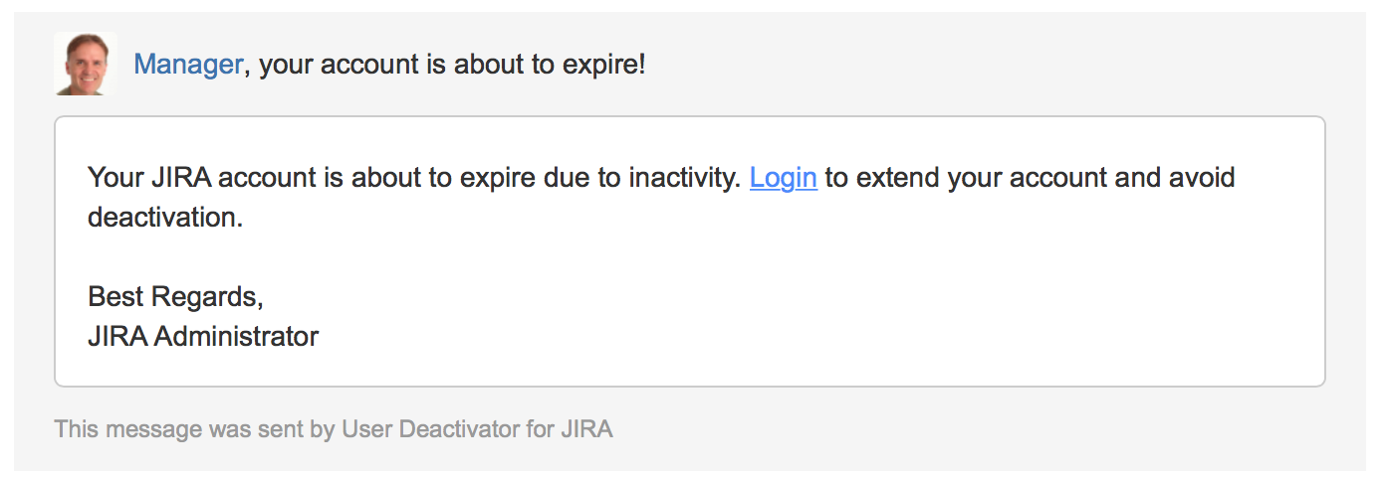Click the footer text 'This message was sent by'
The height and width of the screenshot is (477, 1386).
[x=195, y=429]
